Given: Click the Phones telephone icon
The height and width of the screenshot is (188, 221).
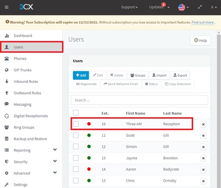Looking at the screenshot, I should [6, 59].
